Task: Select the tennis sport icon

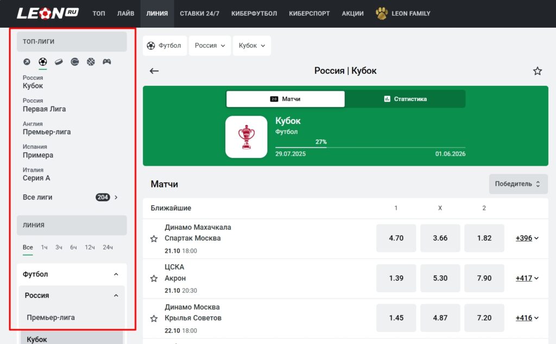Action: 74,62
